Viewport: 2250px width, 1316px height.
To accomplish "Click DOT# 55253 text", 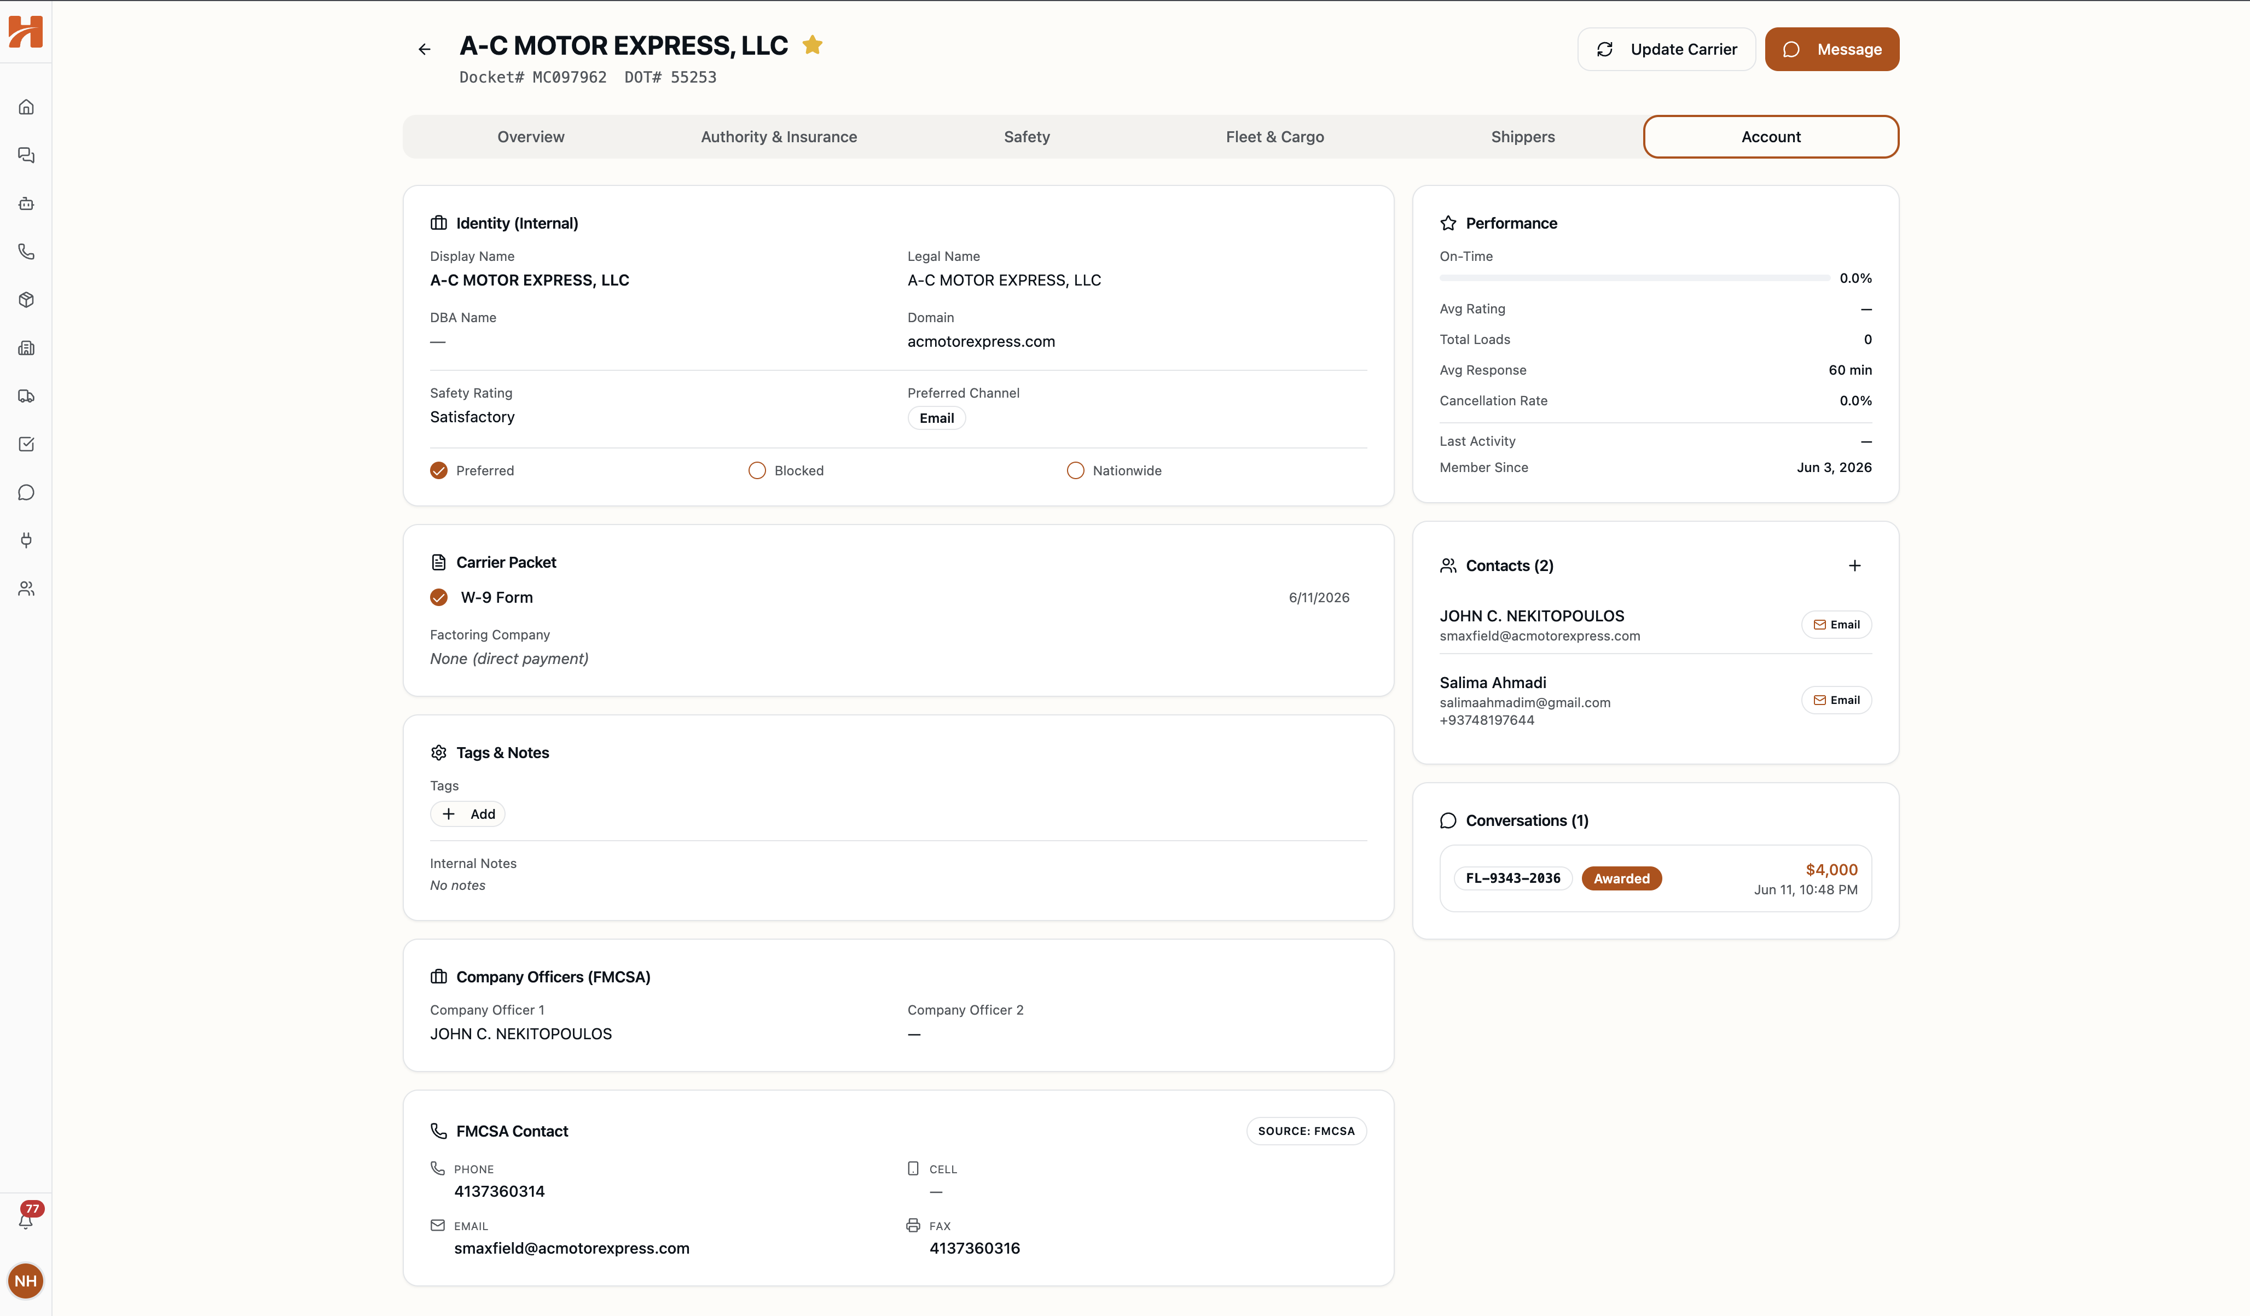I will (x=670, y=78).
